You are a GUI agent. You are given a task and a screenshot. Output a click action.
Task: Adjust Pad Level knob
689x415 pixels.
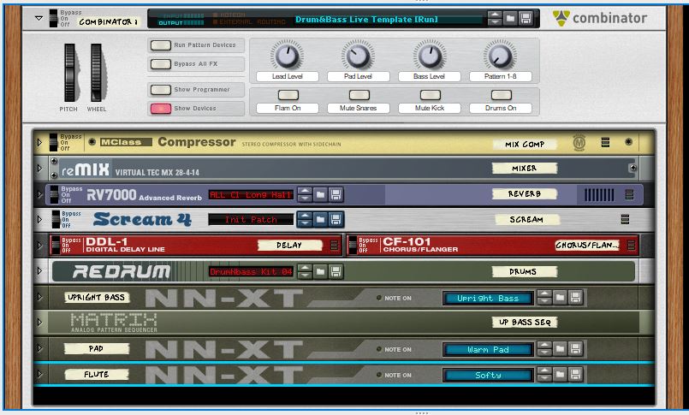pyautogui.click(x=358, y=56)
